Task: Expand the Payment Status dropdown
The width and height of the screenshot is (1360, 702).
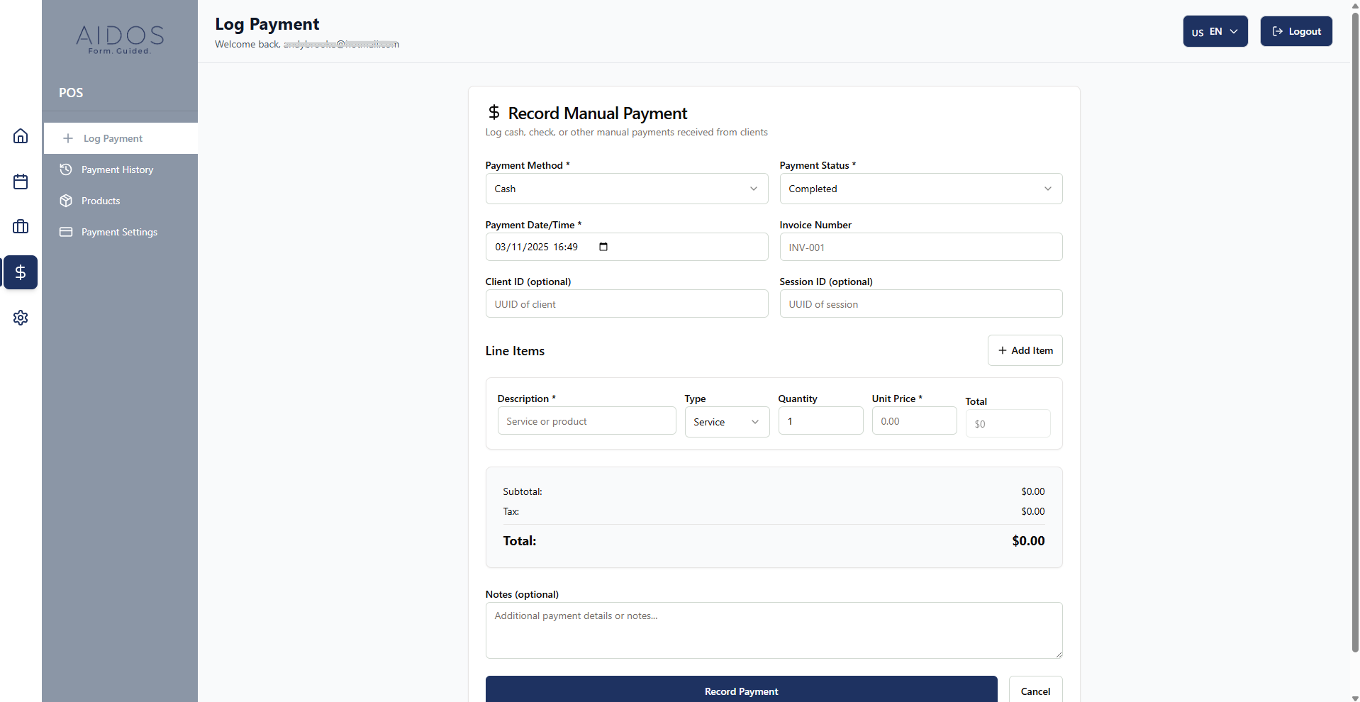Action: (921, 189)
